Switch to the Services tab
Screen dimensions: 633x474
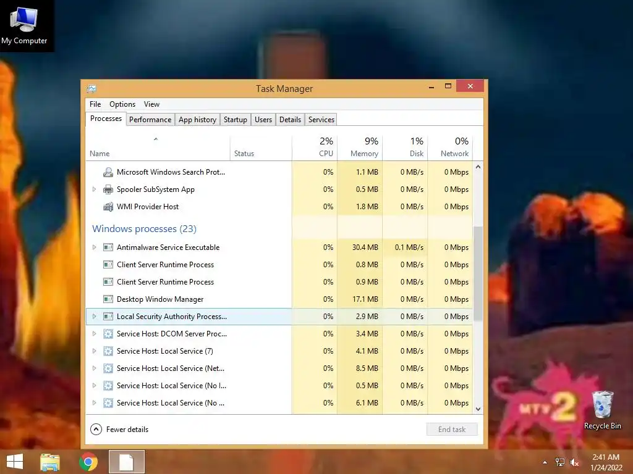point(321,120)
